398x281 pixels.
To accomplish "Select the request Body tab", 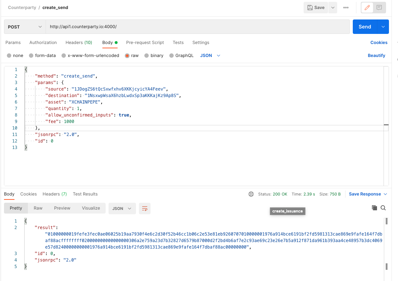I will [x=110, y=43].
